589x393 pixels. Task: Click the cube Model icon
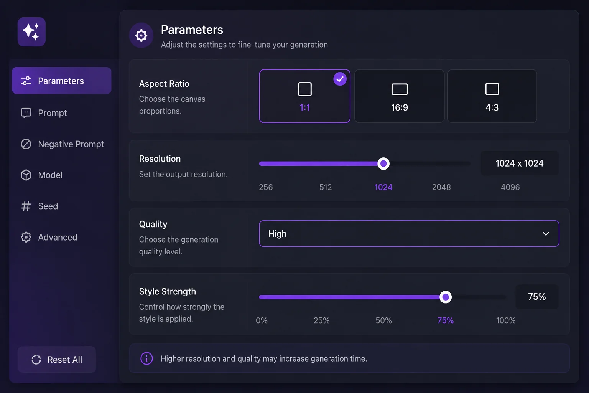[x=26, y=175]
